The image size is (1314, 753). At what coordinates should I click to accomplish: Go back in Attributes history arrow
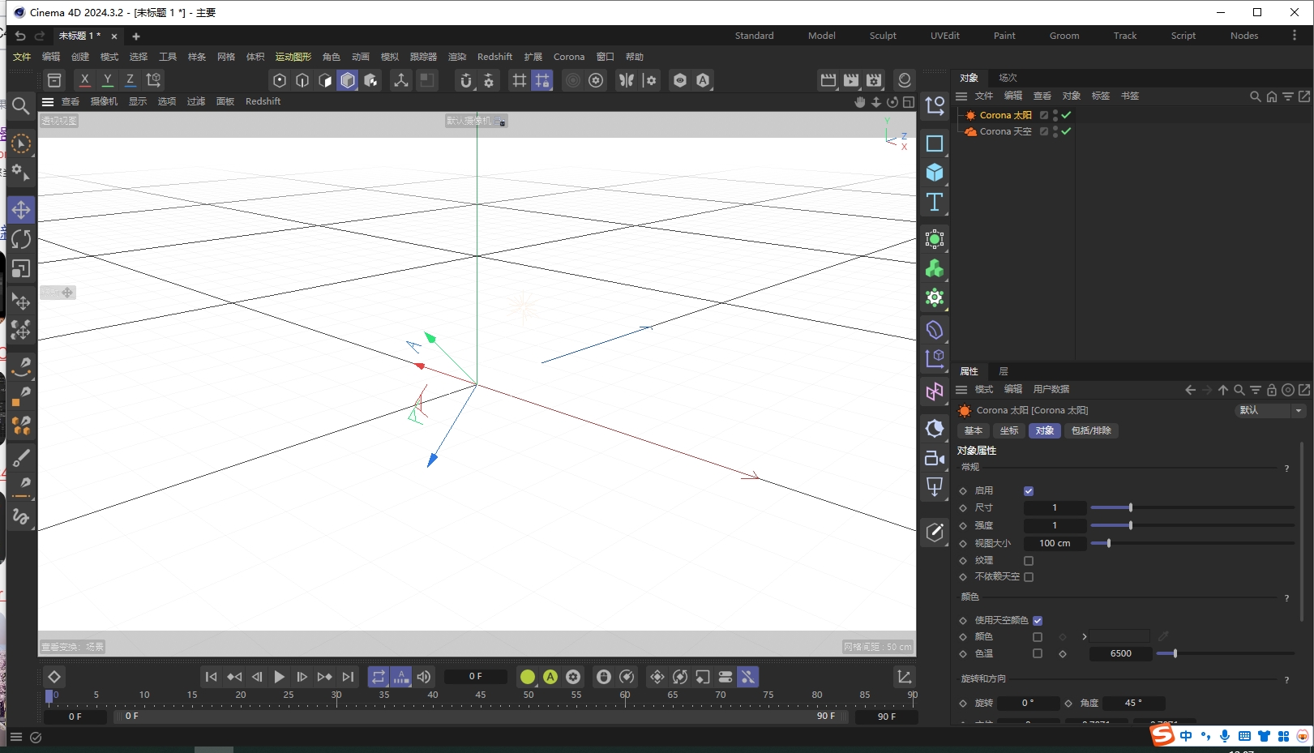(x=1190, y=390)
